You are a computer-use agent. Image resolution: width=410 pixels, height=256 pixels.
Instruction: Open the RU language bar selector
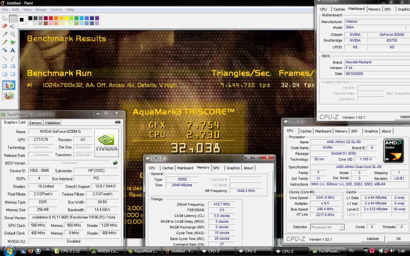[x=351, y=251]
